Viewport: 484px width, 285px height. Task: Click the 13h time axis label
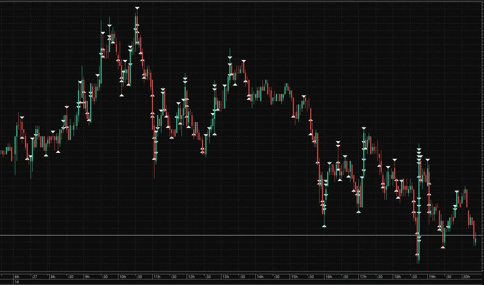[x=226, y=277]
